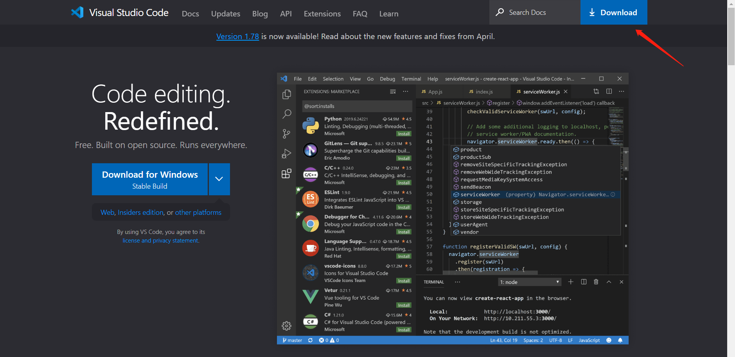Click the notifications bell icon in status bar
This screenshot has height=357, width=735.
[620, 340]
